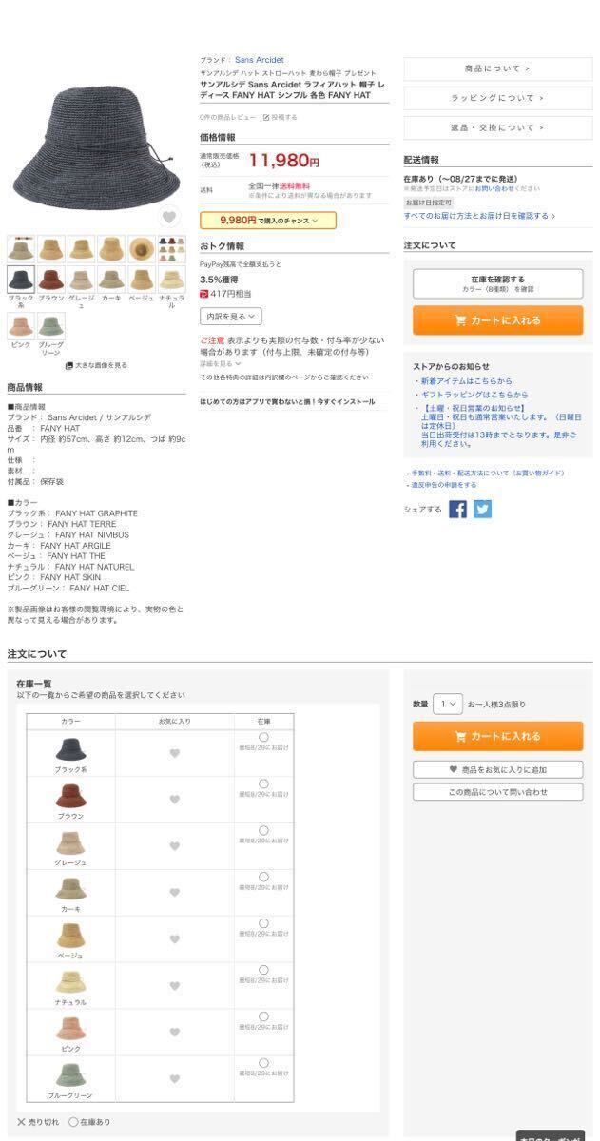Select the stock radio for ブラック系

[x=263, y=737]
